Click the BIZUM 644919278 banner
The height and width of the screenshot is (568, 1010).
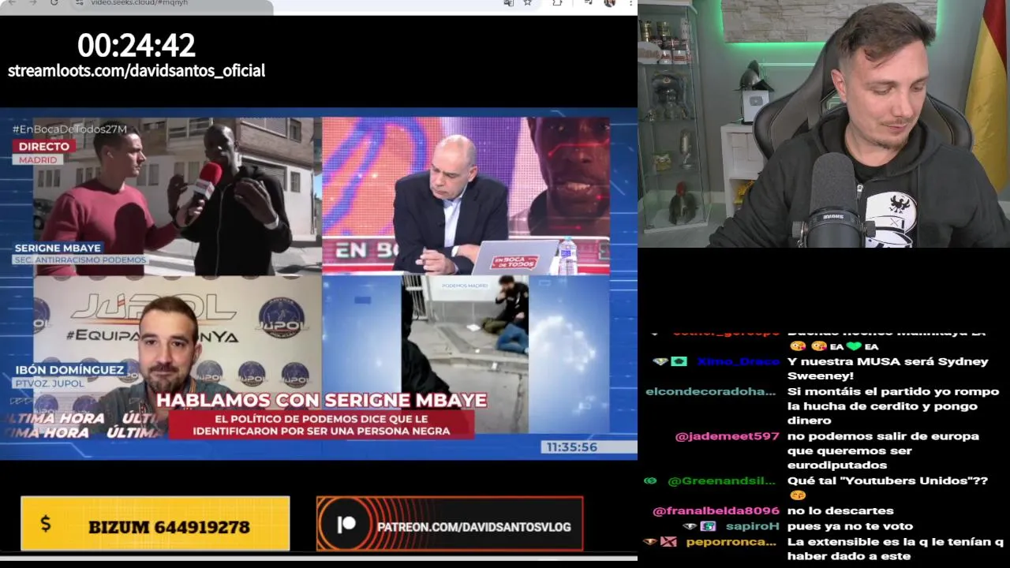(155, 524)
